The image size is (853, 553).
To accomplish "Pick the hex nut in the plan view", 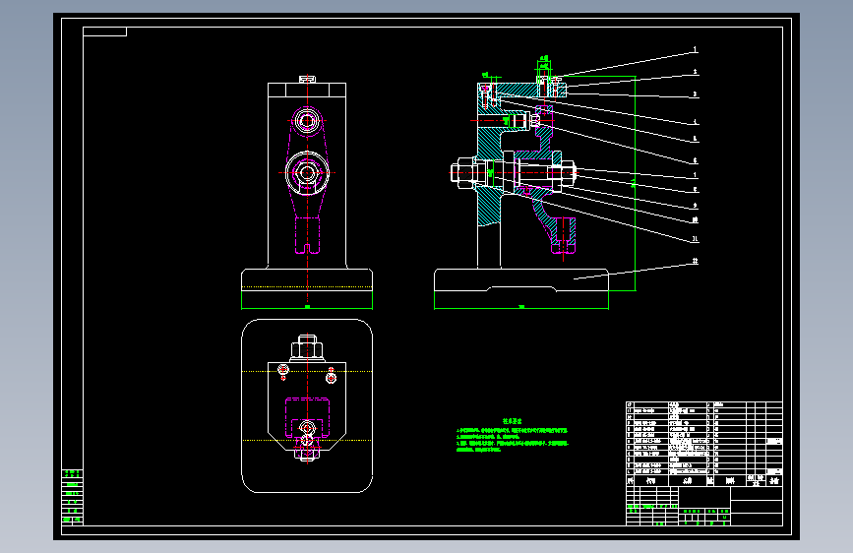I will 307,348.
